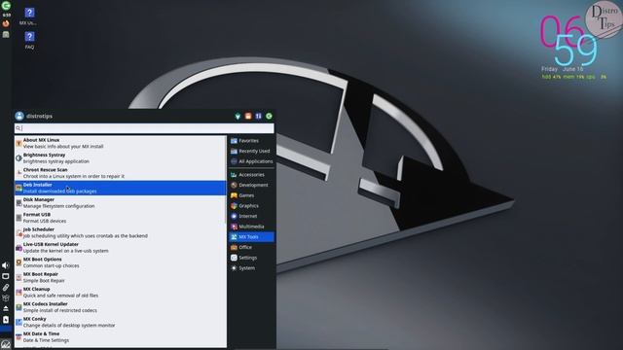Click the MX Boot Options icon

(x=18, y=262)
